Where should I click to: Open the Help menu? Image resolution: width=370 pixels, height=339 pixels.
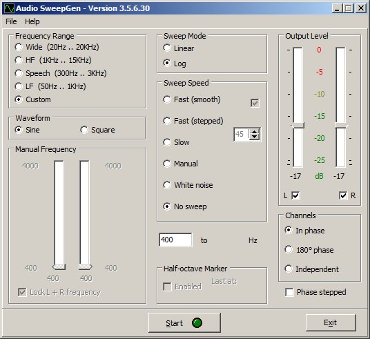(x=32, y=21)
